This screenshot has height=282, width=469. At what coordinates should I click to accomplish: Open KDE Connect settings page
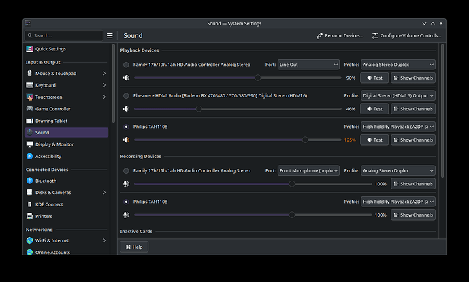click(67, 204)
